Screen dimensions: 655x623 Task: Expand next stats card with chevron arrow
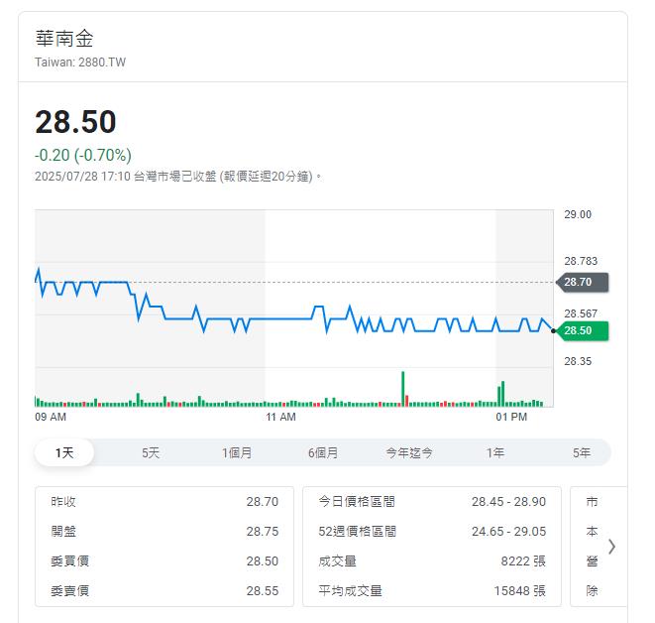612,547
